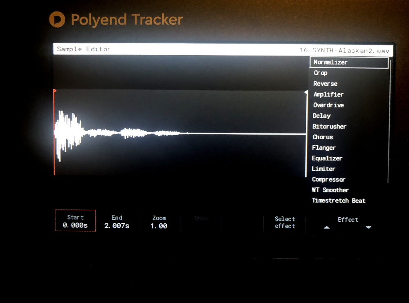Image resolution: width=409 pixels, height=303 pixels.
Task: Click the Polyend Tracker title text
Action: coord(127,20)
